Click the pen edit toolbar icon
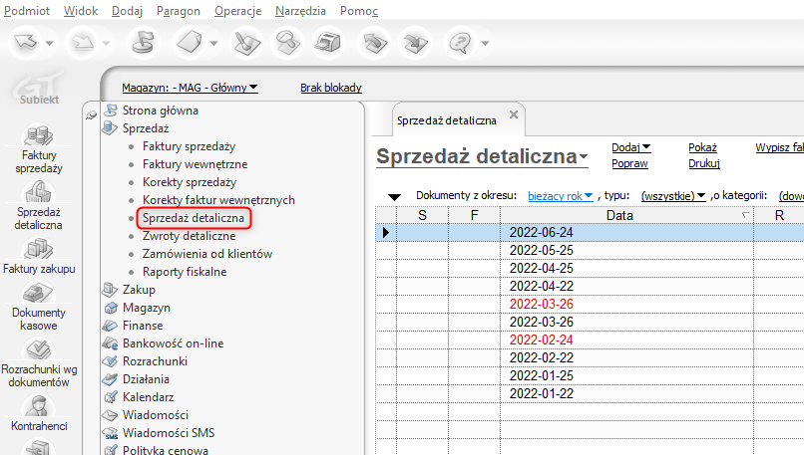Viewport: 804px width, 455px height. 247,43
